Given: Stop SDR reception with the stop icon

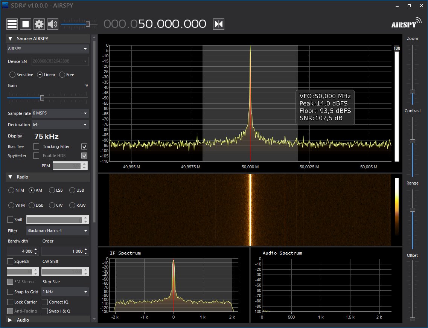Looking at the screenshot, I should pos(25,24).
